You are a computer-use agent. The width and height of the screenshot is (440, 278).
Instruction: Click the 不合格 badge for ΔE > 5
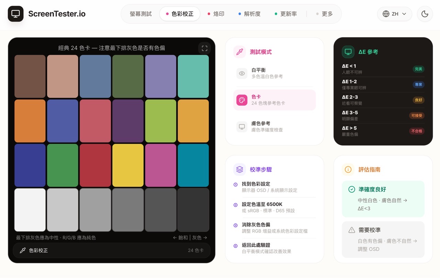pyautogui.click(x=417, y=131)
